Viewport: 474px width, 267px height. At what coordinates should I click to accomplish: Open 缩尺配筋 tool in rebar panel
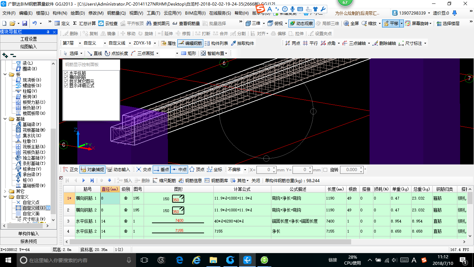coord(164,180)
